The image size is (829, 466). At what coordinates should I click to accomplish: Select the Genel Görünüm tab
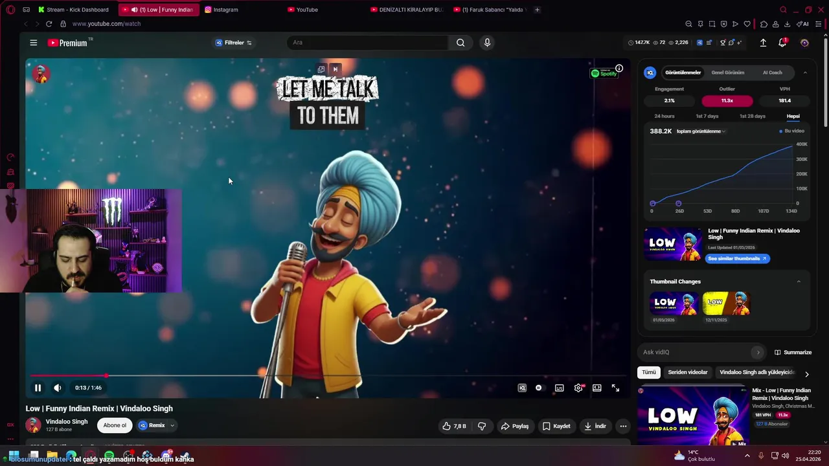click(728, 72)
